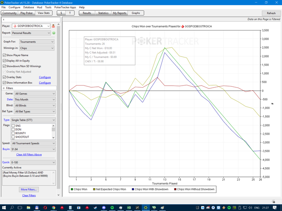The width and height of the screenshot is (282, 211).
Task: Open the Date filter dropdown
Action: (35, 100)
